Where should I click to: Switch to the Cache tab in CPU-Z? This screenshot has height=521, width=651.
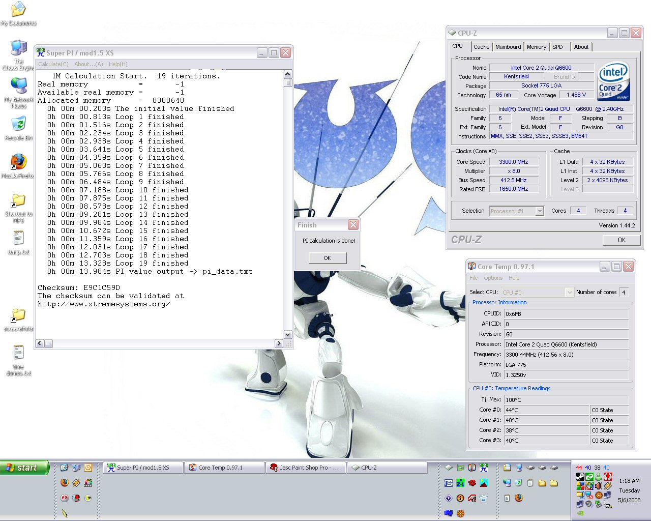click(x=481, y=47)
